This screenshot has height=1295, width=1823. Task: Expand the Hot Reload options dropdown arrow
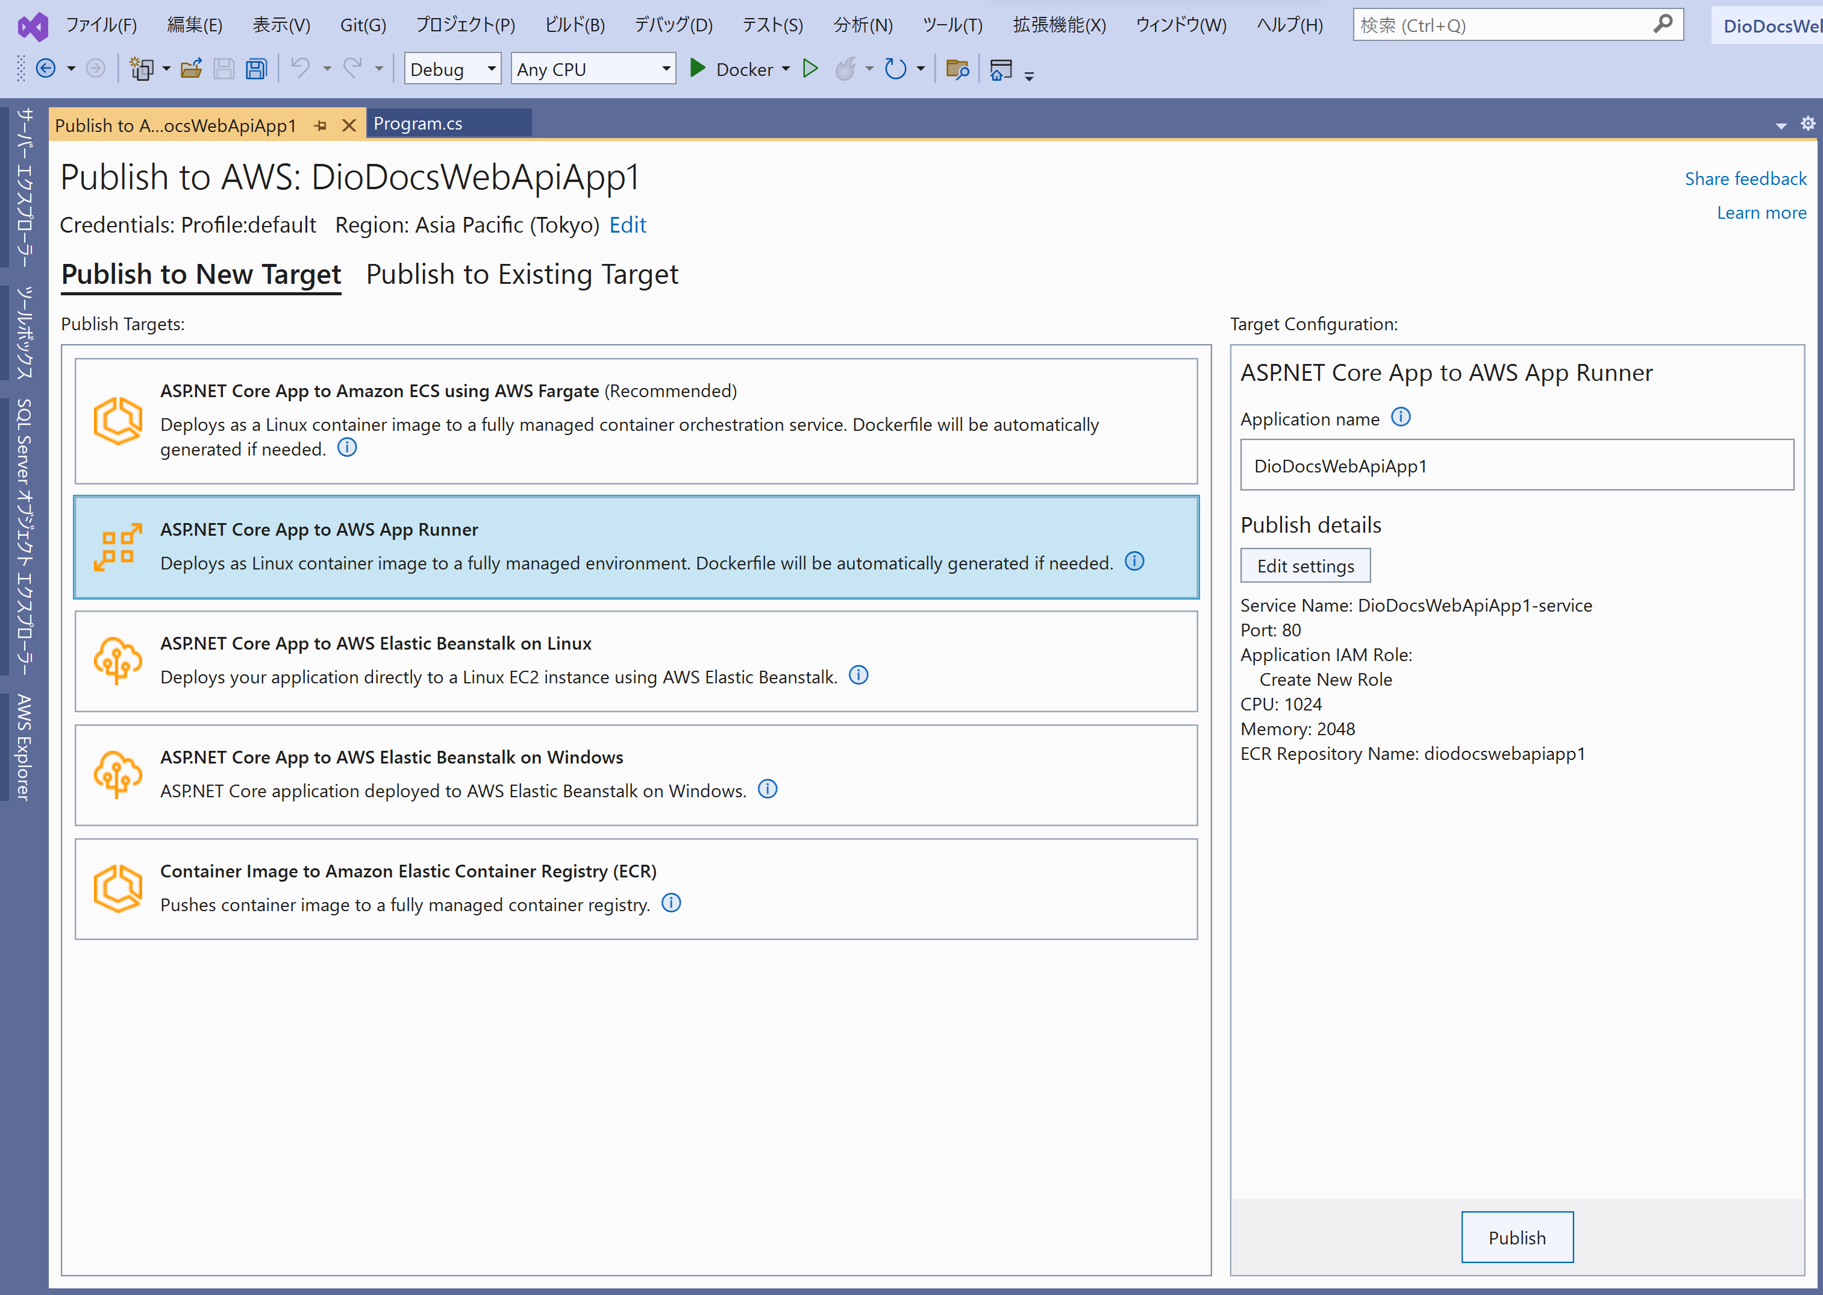(x=869, y=69)
